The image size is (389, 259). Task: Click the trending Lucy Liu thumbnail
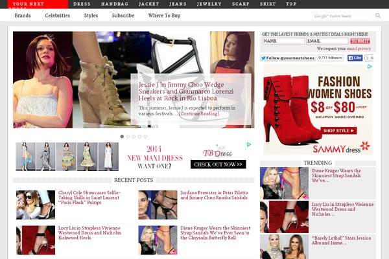pos(285,217)
